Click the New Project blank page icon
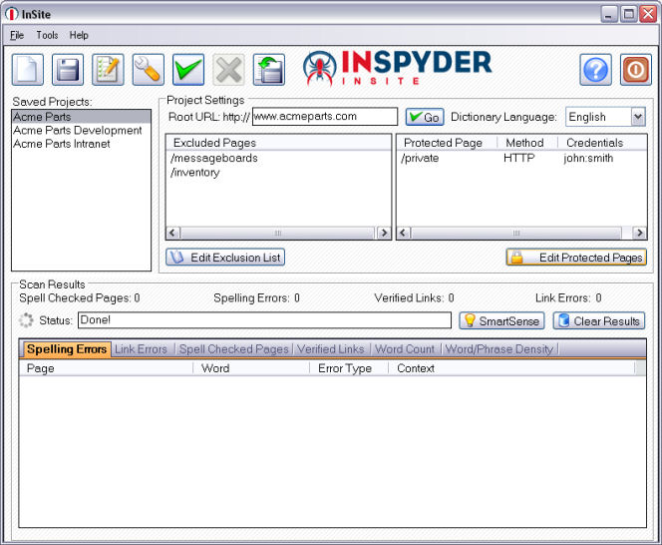 click(x=27, y=70)
